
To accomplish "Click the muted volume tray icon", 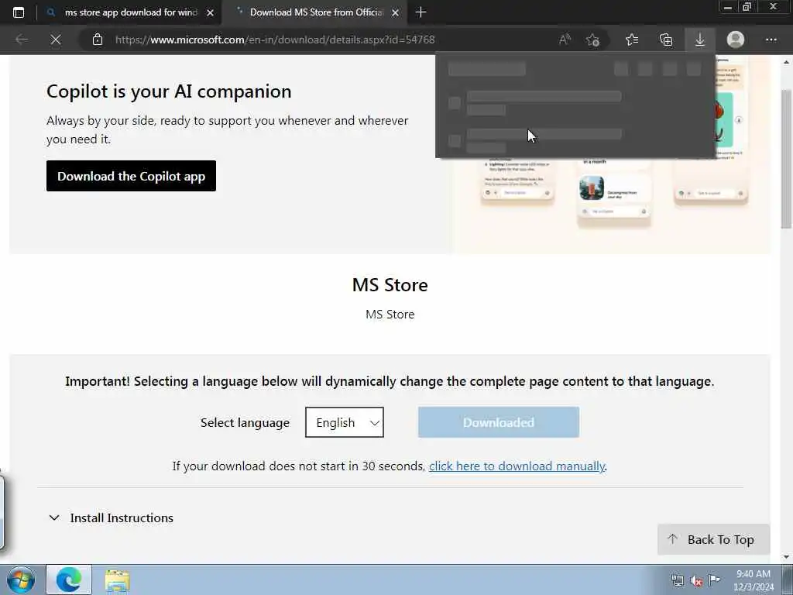I will (x=696, y=580).
